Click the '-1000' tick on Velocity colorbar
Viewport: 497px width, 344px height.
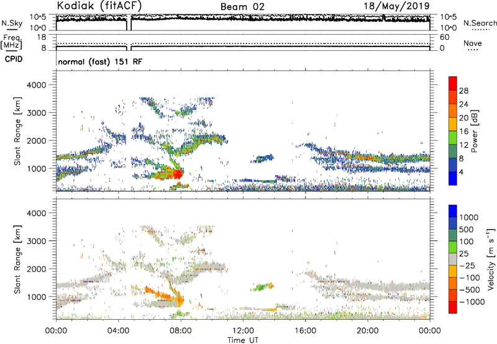(472, 302)
